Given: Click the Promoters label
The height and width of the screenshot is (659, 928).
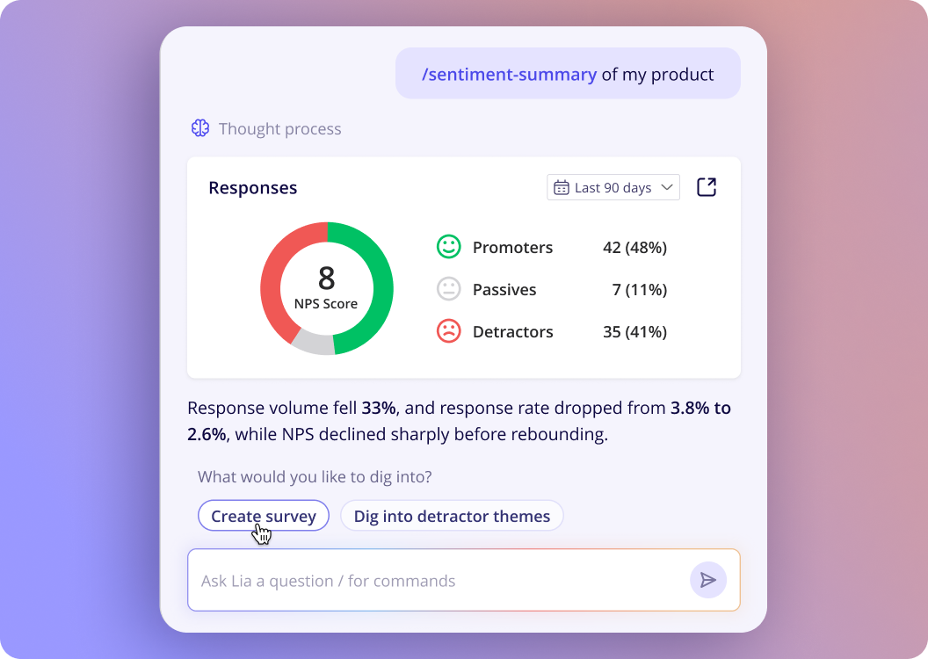Looking at the screenshot, I should (512, 247).
